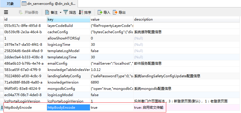Screen dimensions: 241x113
Task: Switch to the 对象 tab
Action: point(10,4)
